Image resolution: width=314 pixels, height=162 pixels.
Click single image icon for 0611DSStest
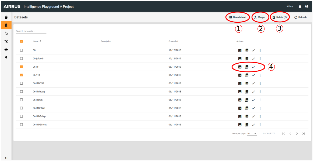coord(240,125)
